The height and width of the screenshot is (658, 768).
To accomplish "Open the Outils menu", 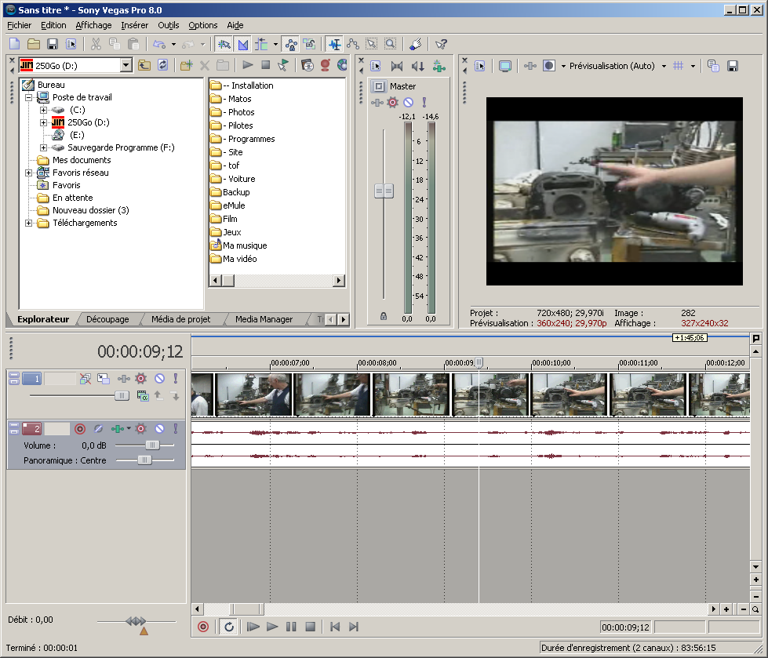I will pyautogui.click(x=168, y=25).
